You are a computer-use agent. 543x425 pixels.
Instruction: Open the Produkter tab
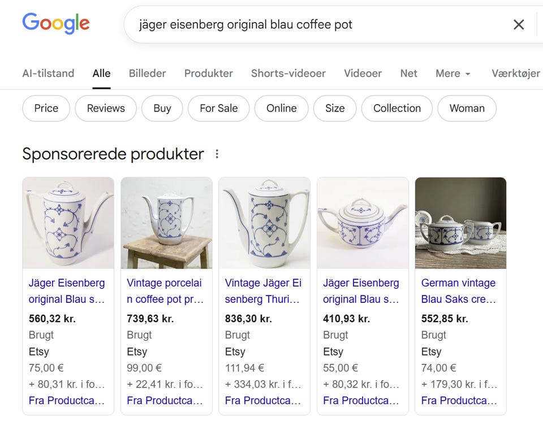click(209, 73)
